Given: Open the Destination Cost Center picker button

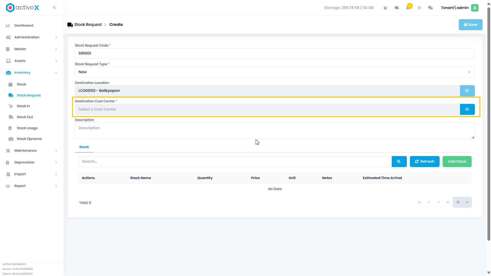Looking at the screenshot, I should pos(467,109).
